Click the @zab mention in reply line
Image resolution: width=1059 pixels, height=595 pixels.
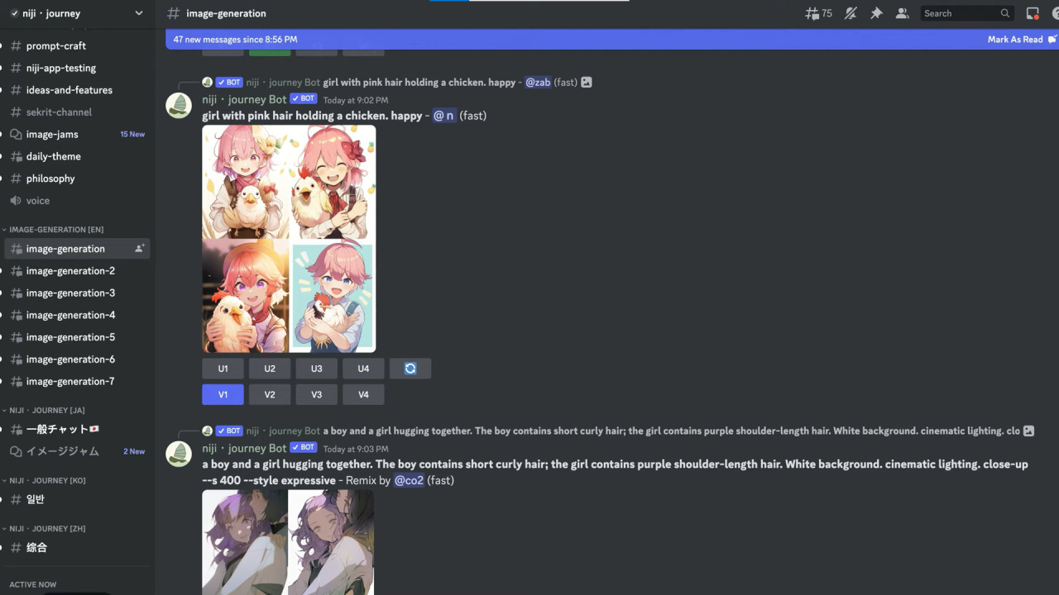pyautogui.click(x=538, y=83)
